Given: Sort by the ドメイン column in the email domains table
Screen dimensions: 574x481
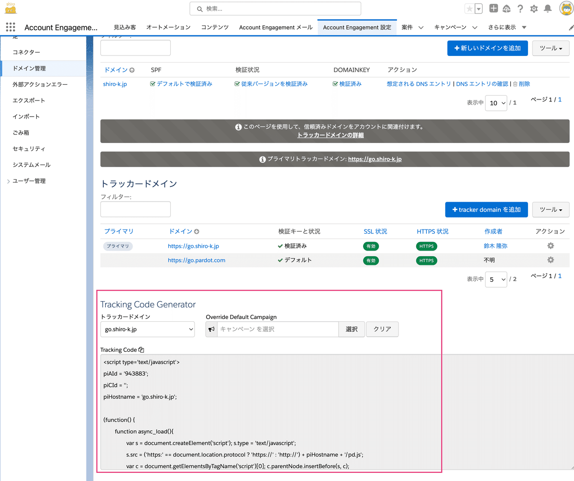Looking at the screenshot, I should (x=119, y=70).
